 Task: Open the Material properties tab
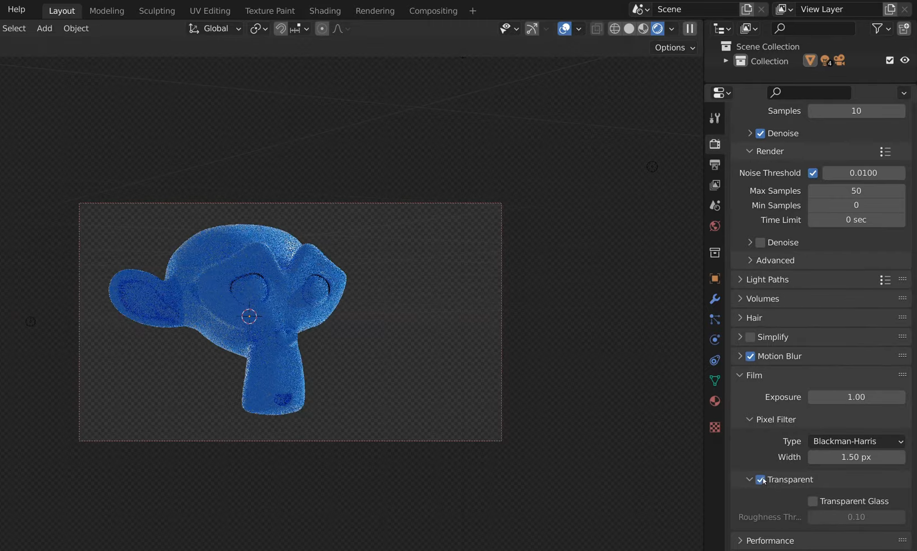715,401
